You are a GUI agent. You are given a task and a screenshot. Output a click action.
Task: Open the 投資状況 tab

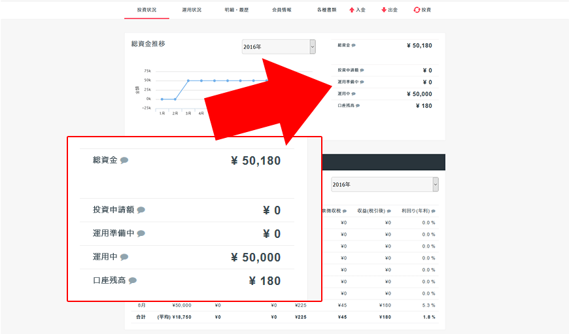tap(147, 10)
